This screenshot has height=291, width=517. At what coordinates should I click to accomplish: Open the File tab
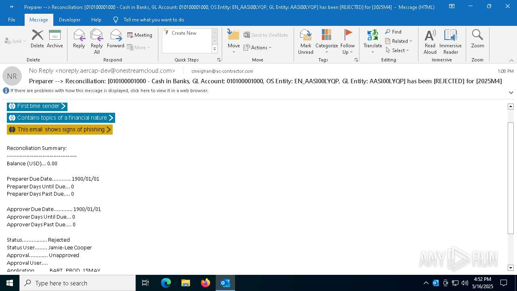[12, 20]
